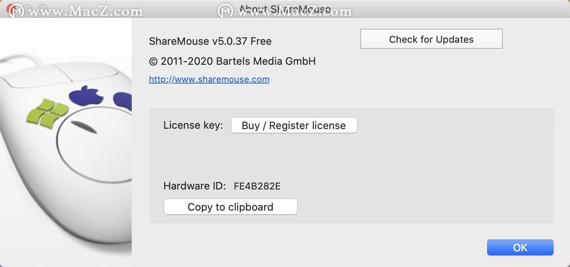570x267 pixels.
Task: Click the Hardware ID label
Action: click(195, 186)
